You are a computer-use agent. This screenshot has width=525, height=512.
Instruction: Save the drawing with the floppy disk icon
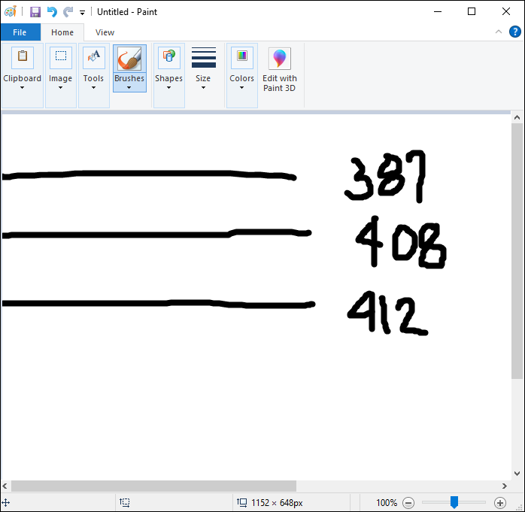click(x=35, y=12)
